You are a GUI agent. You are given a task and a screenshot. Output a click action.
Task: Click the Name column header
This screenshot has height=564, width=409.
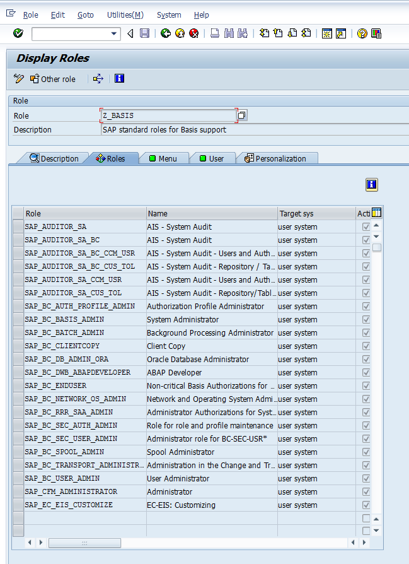point(212,213)
